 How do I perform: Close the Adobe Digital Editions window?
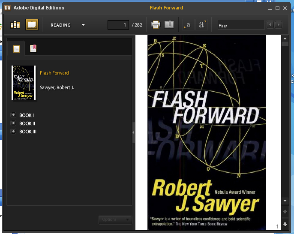[285, 8]
